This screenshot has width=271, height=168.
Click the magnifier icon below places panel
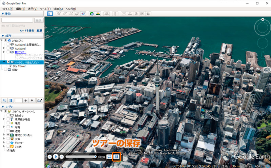5,100
